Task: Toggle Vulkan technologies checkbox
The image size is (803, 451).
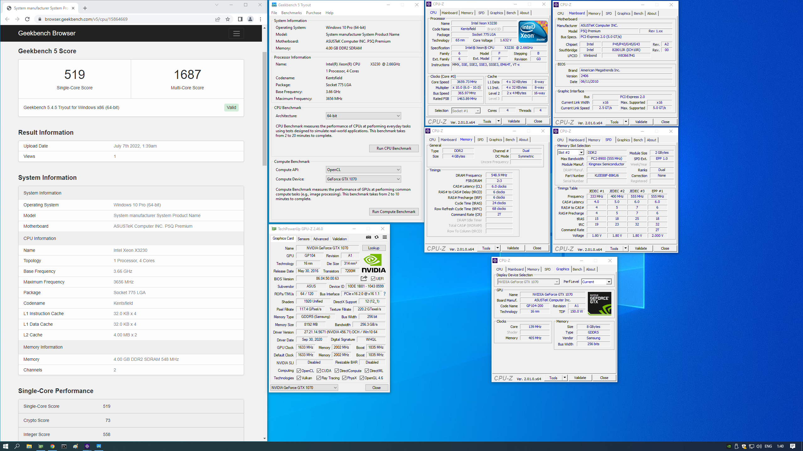Action: (299, 378)
